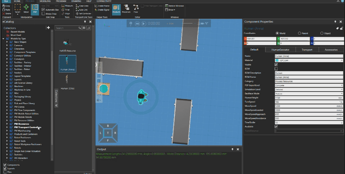Open the Processes editor
Viewport: 345px width, 174px height.
126,9
